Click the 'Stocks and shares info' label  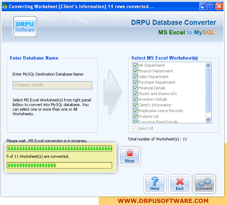(157, 94)
